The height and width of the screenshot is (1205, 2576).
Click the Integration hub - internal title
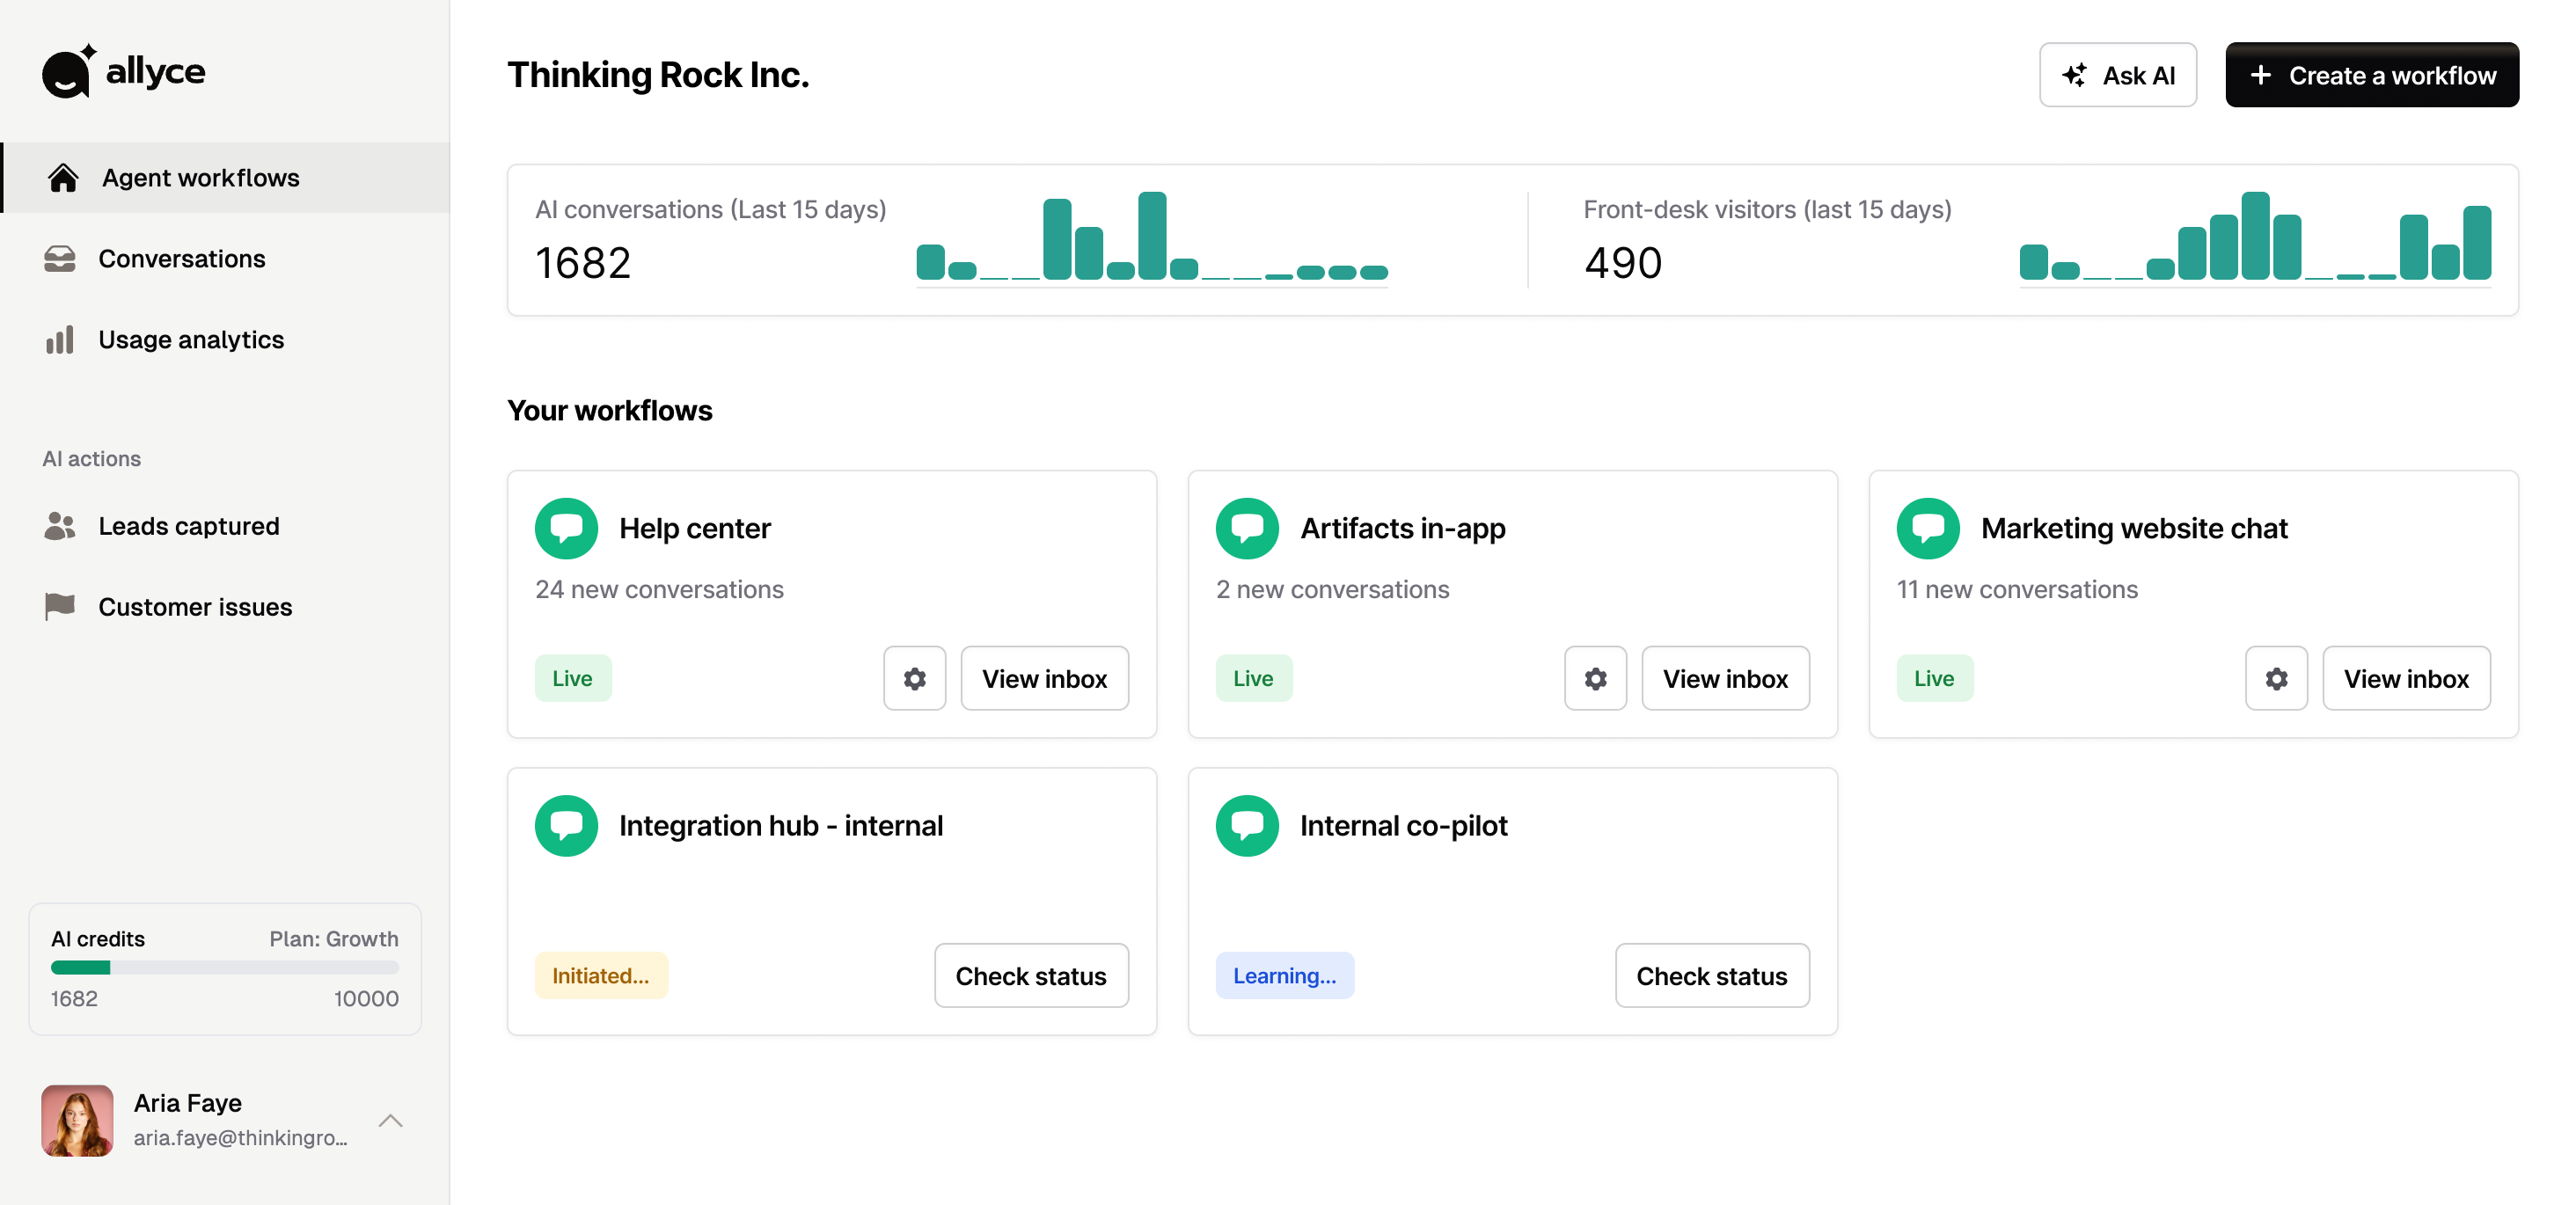pos(781,826)
